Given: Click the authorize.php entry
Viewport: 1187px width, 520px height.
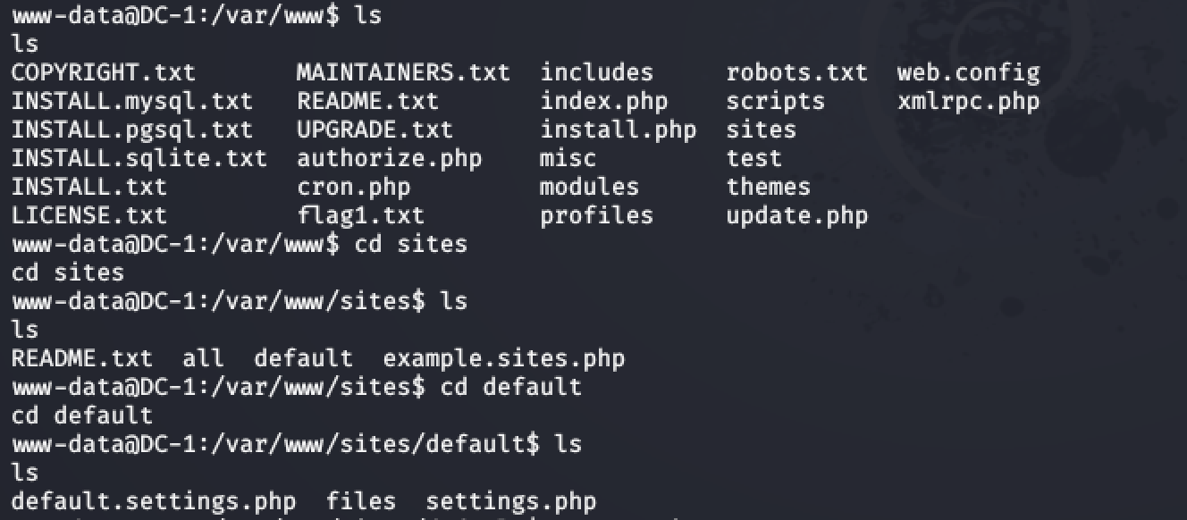Looking at the screenshot, I should (390, 158).
